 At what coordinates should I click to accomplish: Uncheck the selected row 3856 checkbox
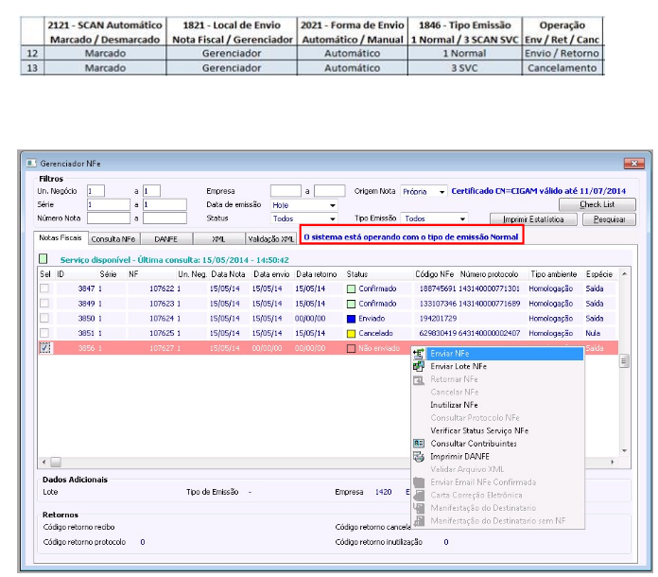click(44, 348)
